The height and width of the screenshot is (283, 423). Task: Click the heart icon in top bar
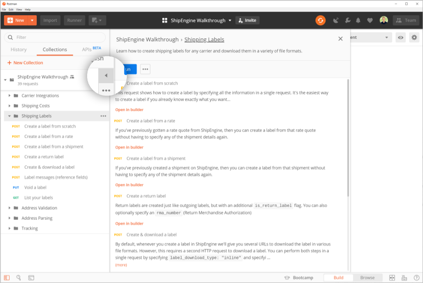pyautogui.click(x=370, y=20)
